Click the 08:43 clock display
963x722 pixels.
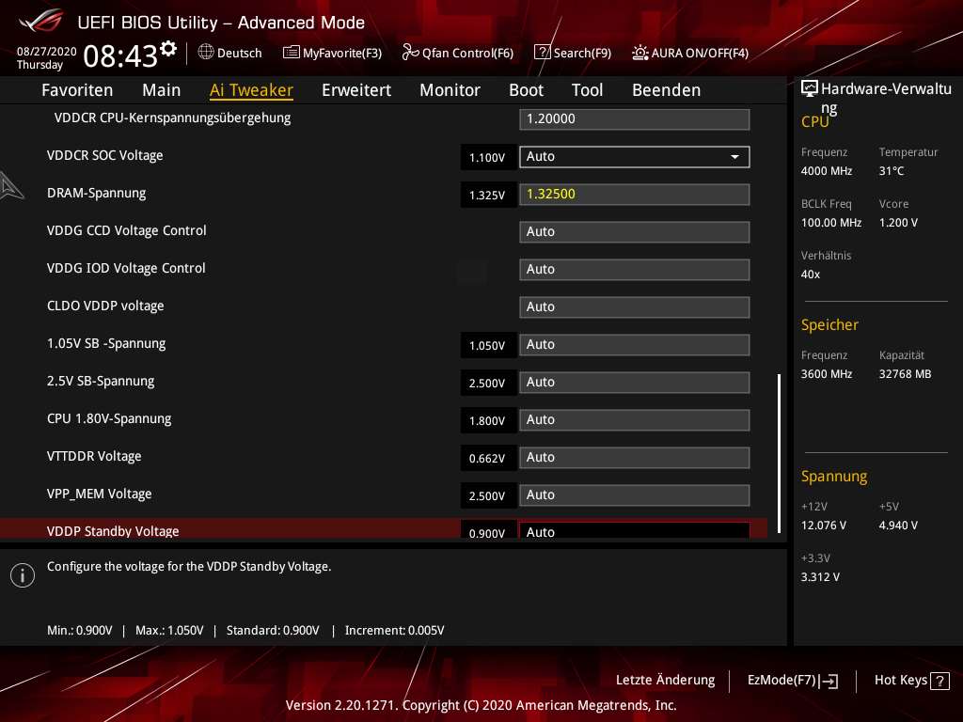click(x=120, y=55)
